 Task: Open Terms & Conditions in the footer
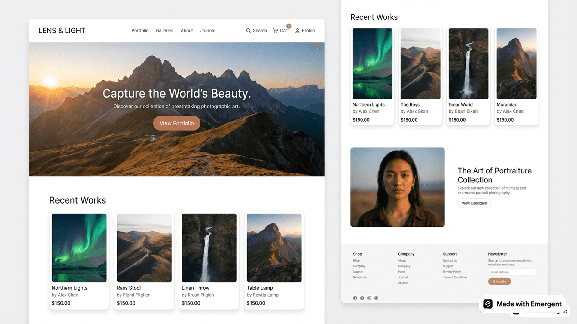point(455,277)
